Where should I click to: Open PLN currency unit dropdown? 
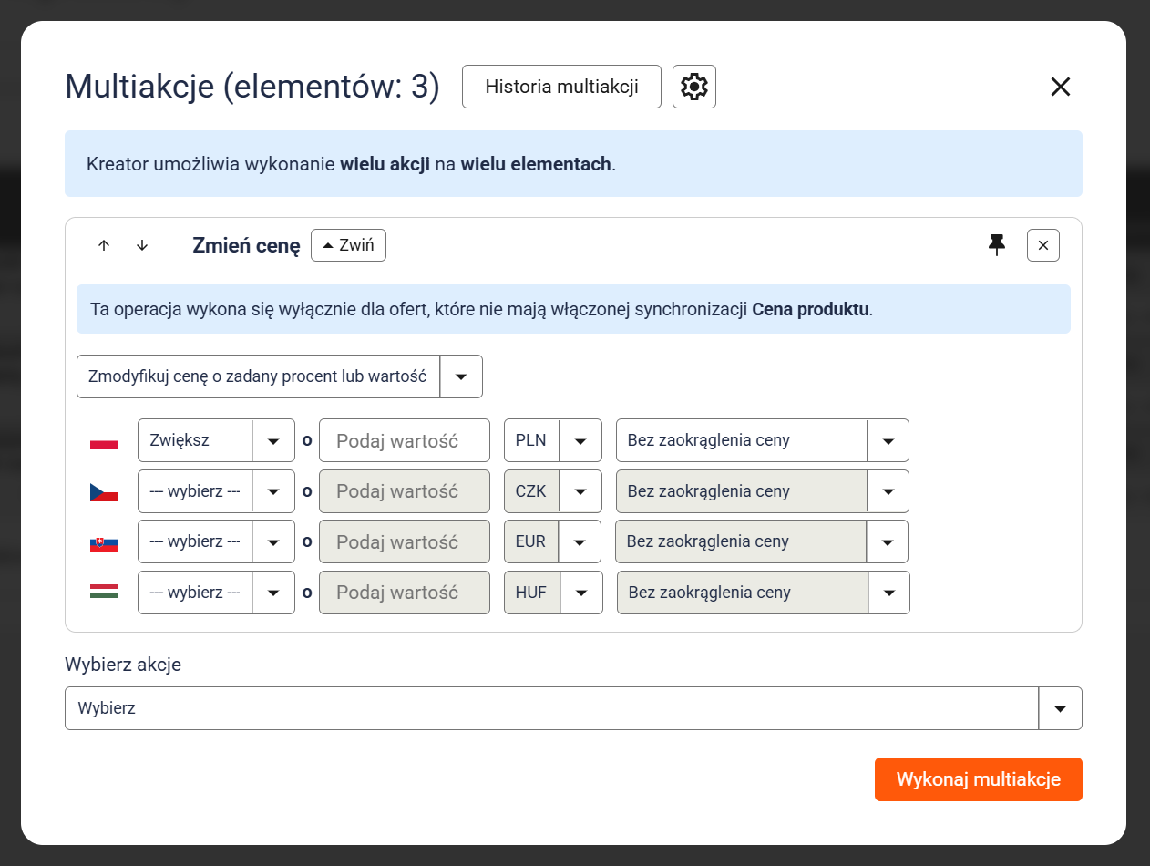(x=552, y=440)
